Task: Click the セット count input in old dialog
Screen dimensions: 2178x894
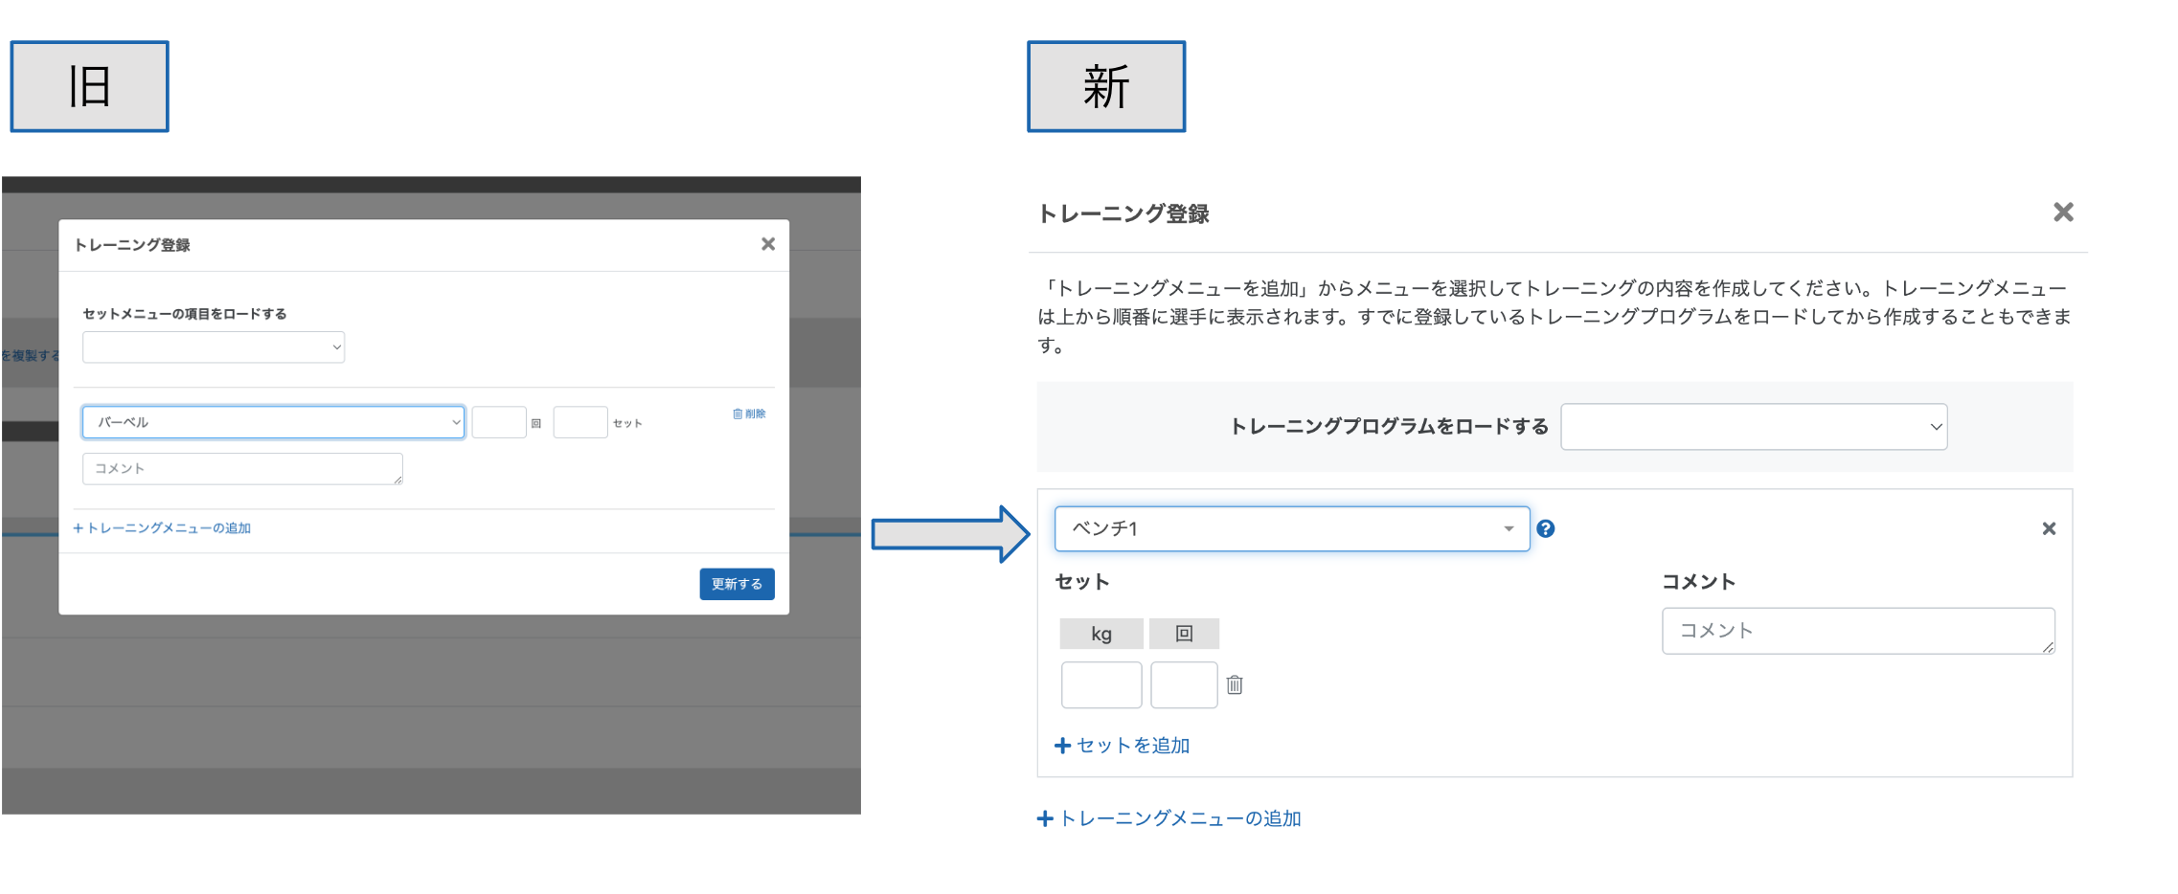Action: pos(580,422)
